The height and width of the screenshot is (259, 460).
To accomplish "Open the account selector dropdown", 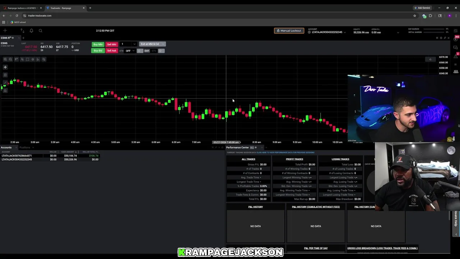I will pos(328,32).
